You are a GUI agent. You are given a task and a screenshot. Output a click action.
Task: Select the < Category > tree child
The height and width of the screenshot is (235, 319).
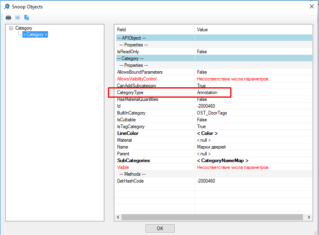[x=35, y=34]
